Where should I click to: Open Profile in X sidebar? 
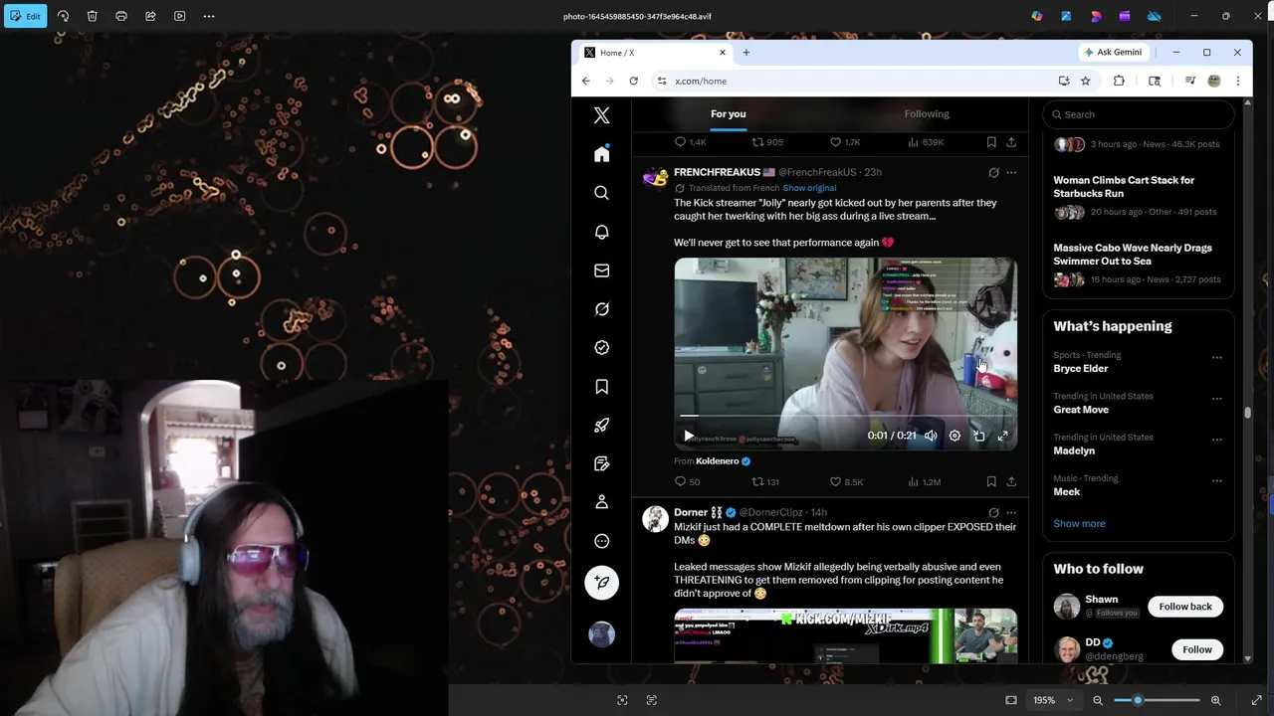pos(601,503)
